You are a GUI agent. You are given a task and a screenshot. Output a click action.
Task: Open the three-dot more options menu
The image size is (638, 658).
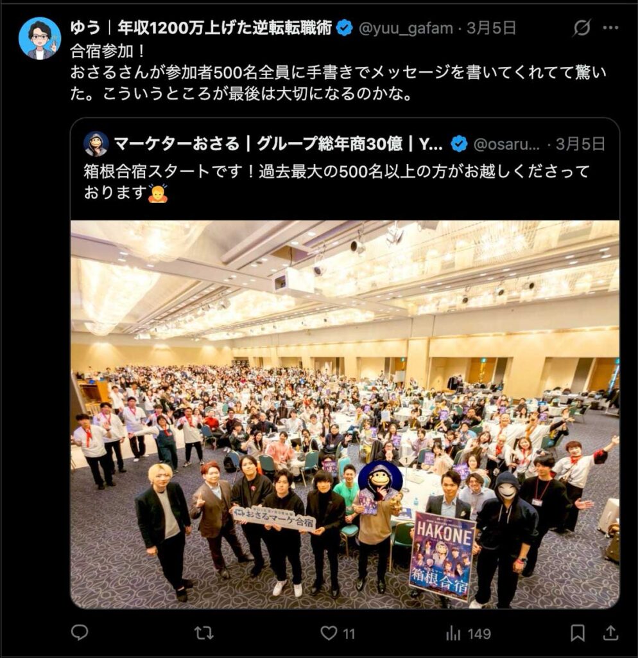610,28
